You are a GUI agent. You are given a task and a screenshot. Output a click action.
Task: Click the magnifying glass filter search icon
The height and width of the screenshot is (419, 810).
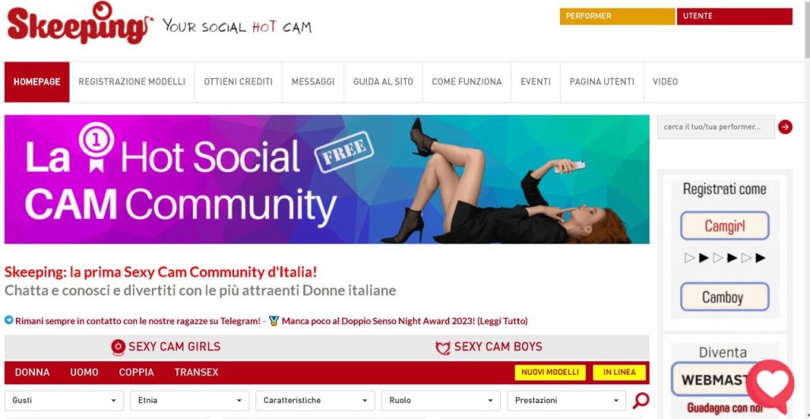coord(641,401)
